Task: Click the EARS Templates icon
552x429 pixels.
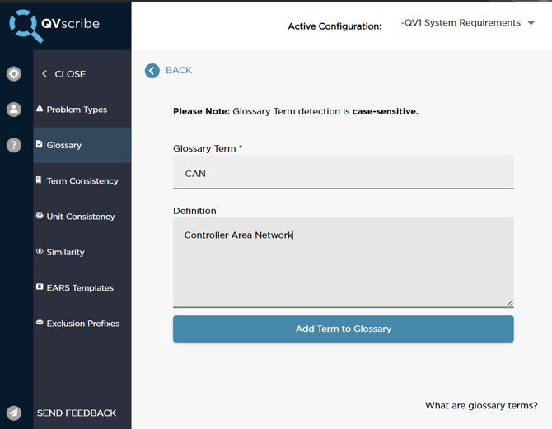Action: pos(40,287)
